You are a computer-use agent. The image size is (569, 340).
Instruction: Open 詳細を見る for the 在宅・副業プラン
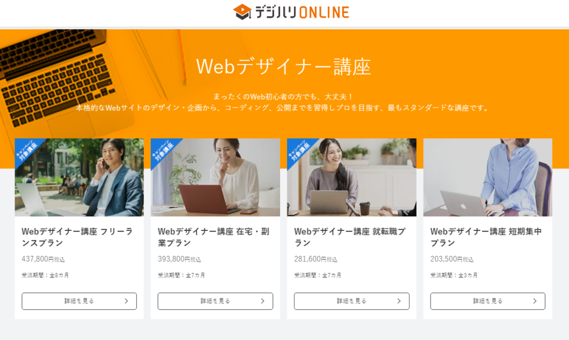215,301
